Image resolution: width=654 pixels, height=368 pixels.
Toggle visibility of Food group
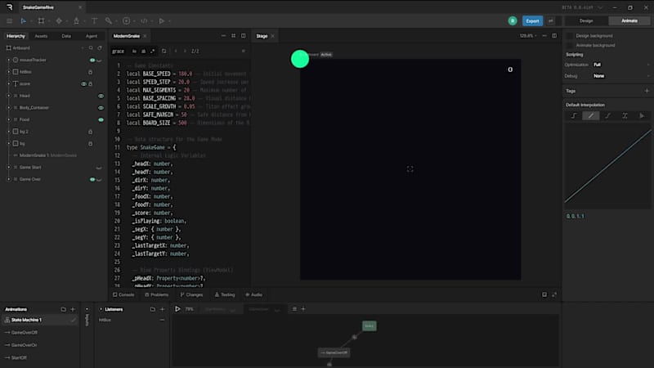[x=101, y=119]
